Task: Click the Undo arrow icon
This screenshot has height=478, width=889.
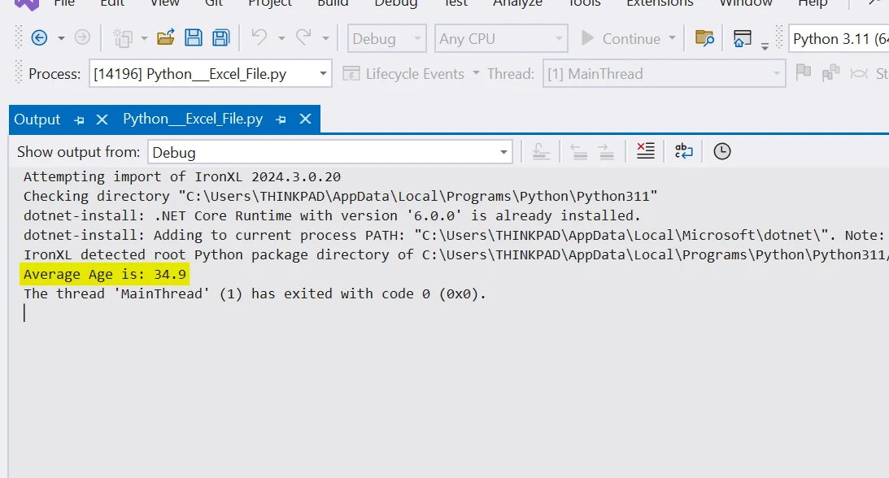Action: pos(259,38)
